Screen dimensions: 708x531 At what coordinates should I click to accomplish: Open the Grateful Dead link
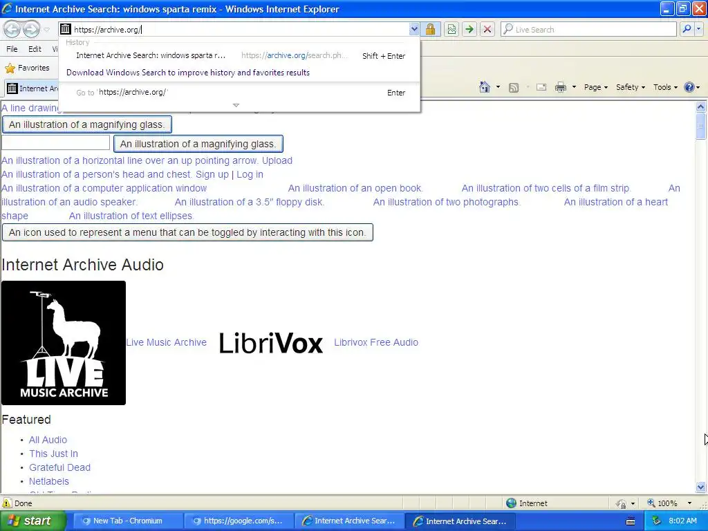[x=59, y=468]
